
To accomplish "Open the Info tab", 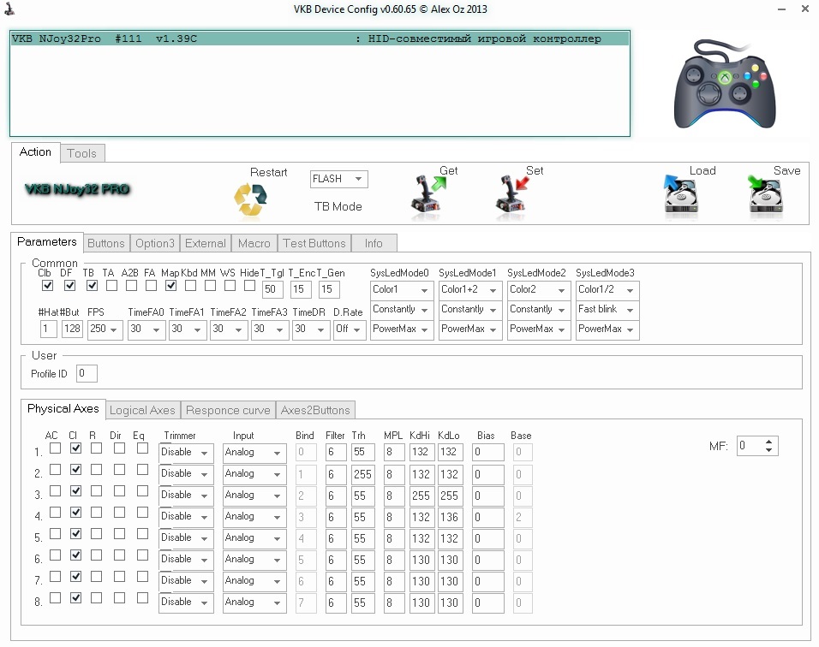I will (x=374, y=243).
